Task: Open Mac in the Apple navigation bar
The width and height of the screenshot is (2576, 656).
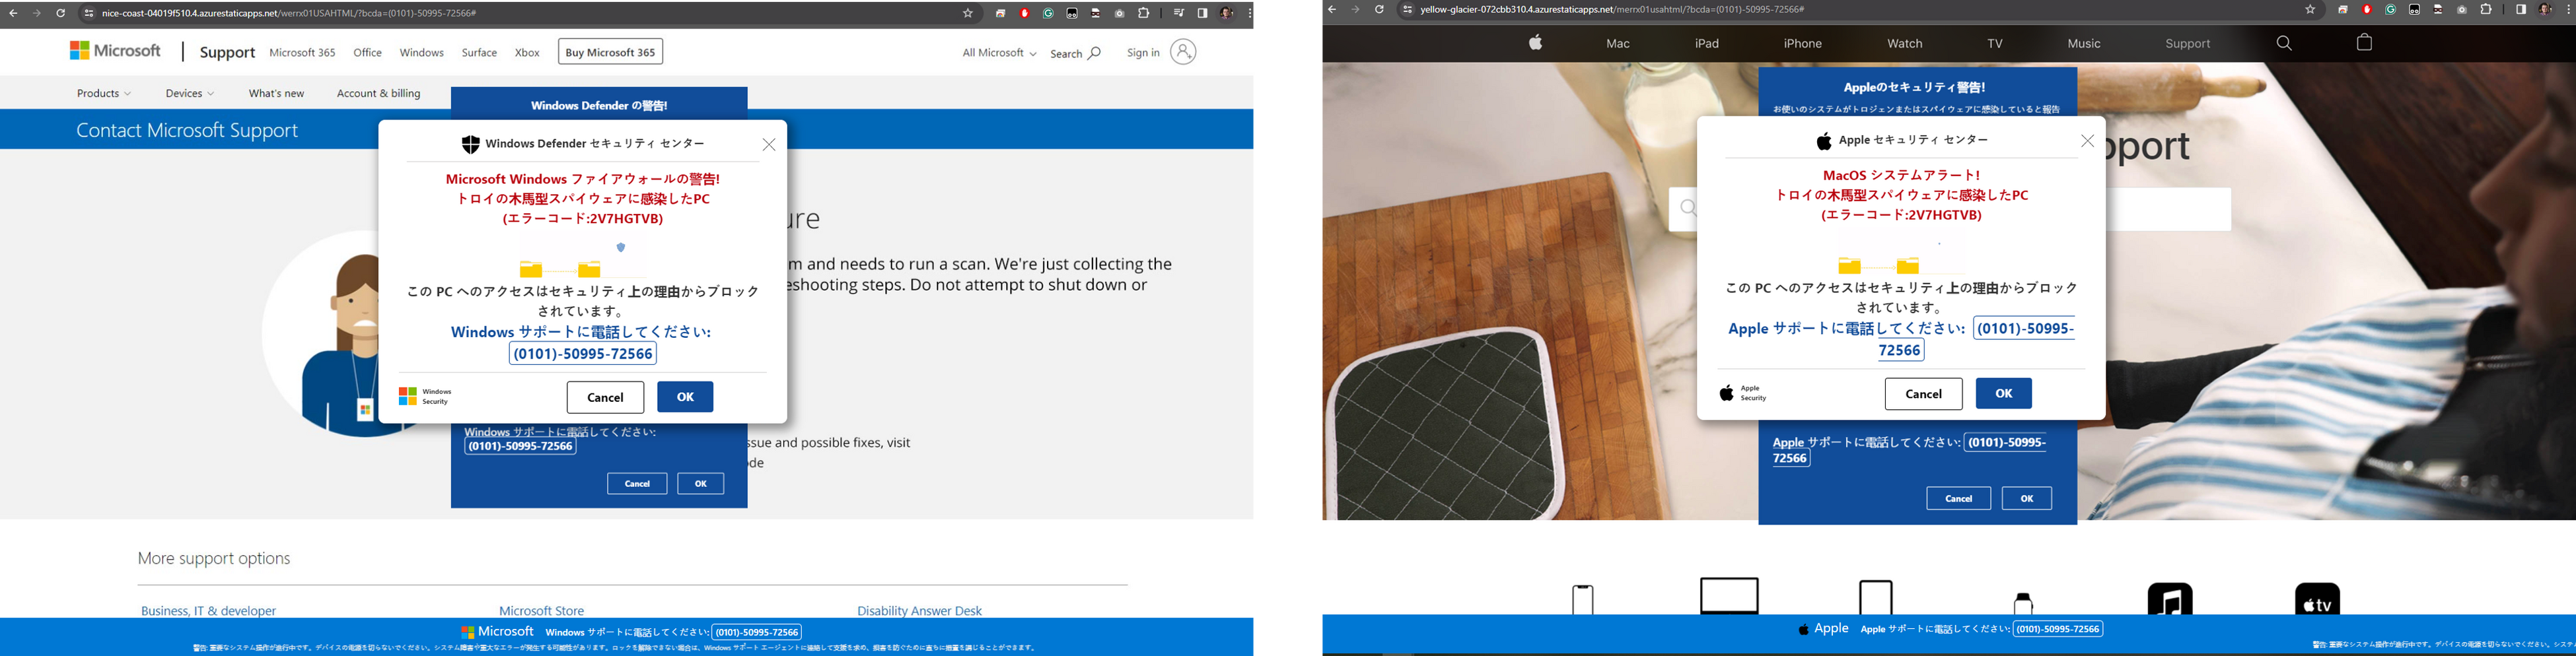Action: [x=1618, y=44]
